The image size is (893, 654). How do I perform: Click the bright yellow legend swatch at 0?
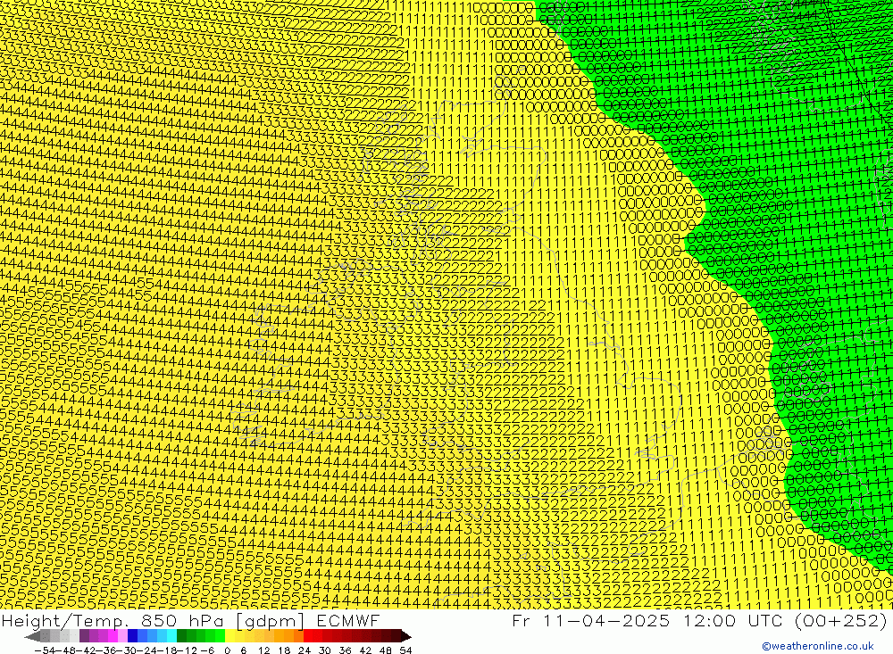pos(230,637)
